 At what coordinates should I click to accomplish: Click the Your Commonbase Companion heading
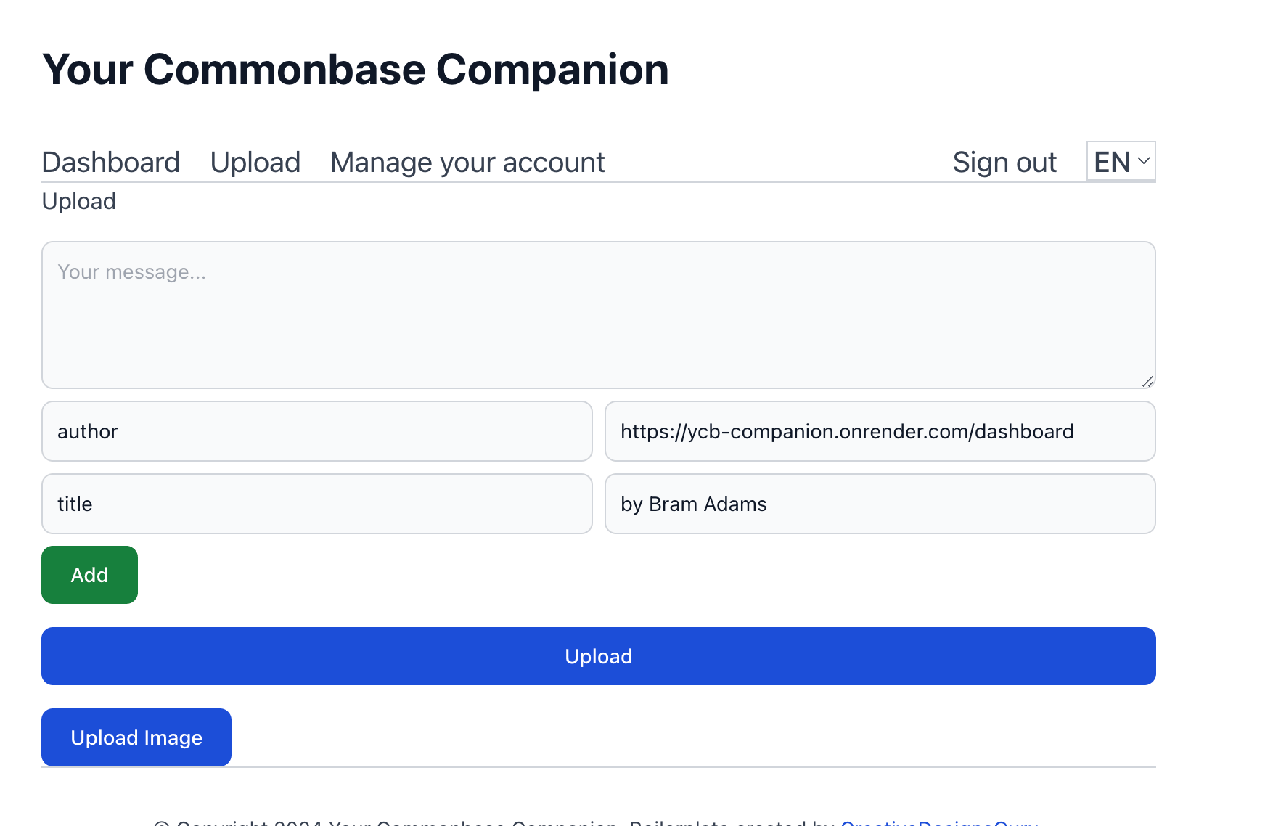pyautogui.click(x=356, y=70)
